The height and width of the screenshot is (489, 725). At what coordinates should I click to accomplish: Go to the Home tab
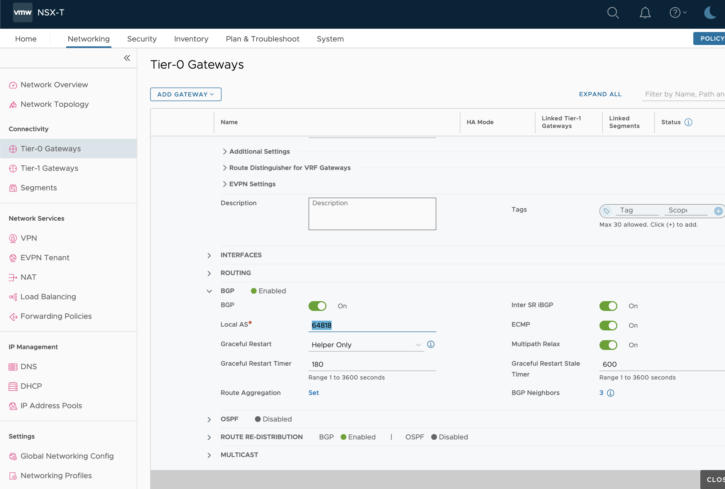[26, 39]
